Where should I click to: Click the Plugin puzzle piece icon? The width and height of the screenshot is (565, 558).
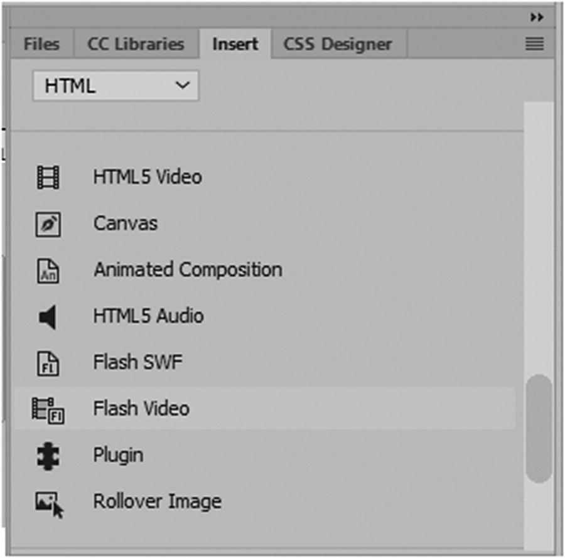(x=48, y=456)
